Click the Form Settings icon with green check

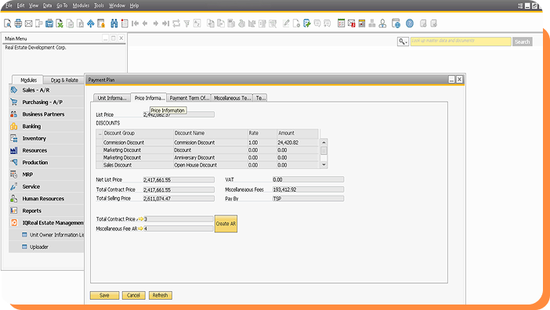coord(307,23)
